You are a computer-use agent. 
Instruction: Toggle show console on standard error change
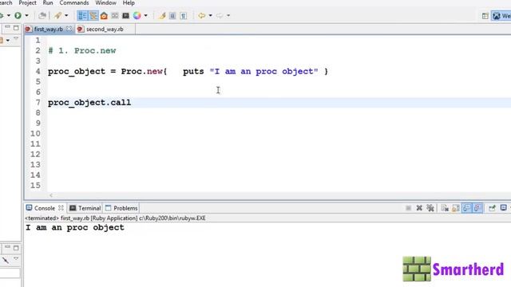point(477,208)
